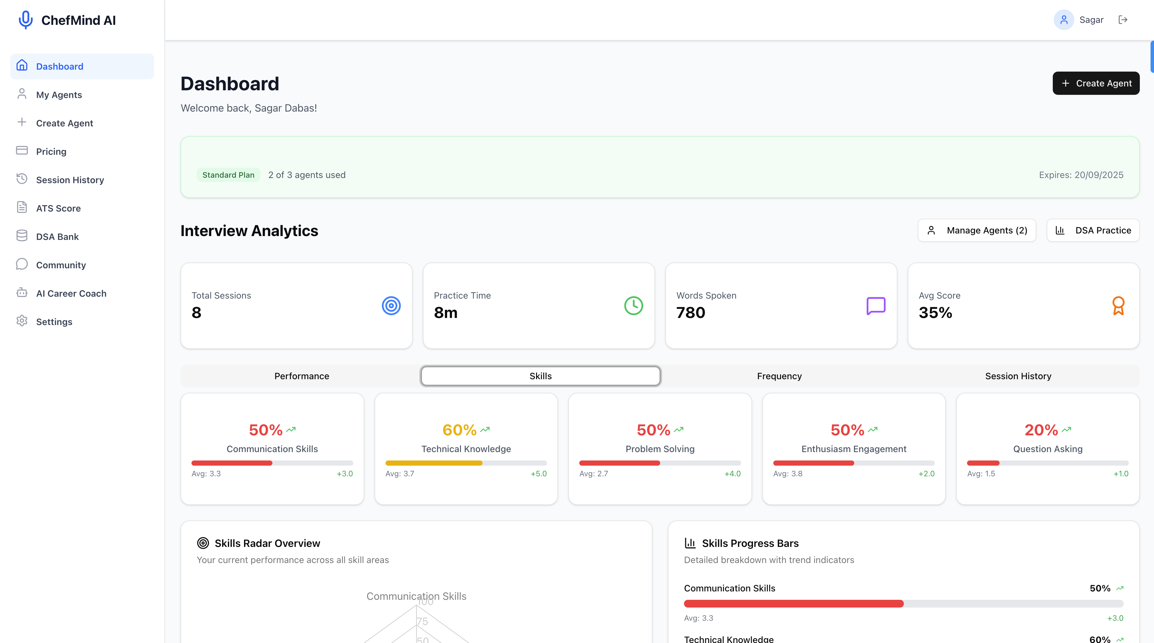Click the bar chart icon beside Skills Progress Bars
This screenshot has height=643, width=1154.
point(690,543)
